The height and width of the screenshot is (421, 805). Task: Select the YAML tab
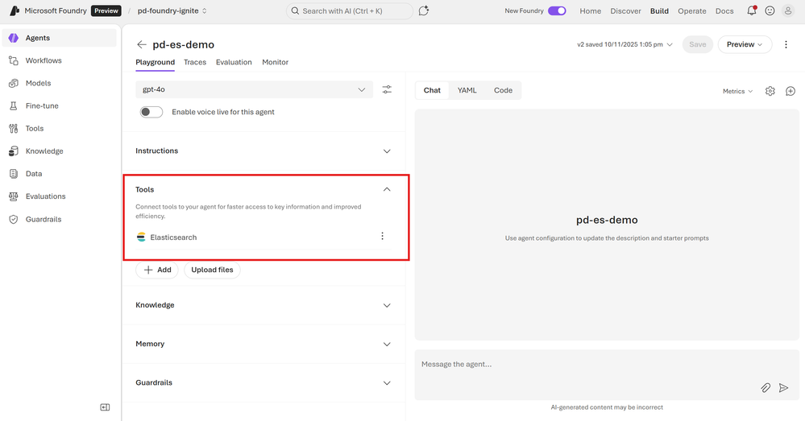[x=467, y=90]
